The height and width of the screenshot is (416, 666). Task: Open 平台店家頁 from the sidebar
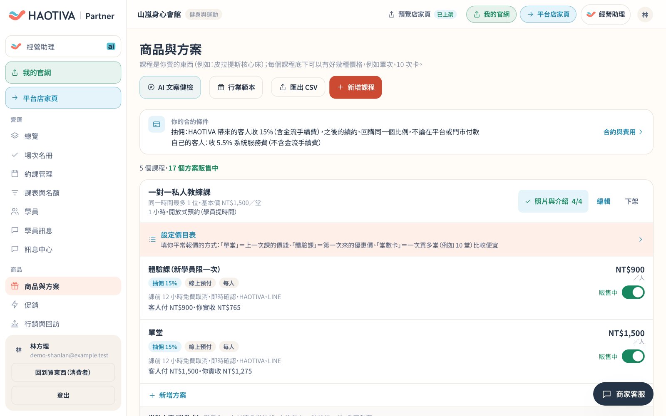pyautogui.click(x=63, y=98)
